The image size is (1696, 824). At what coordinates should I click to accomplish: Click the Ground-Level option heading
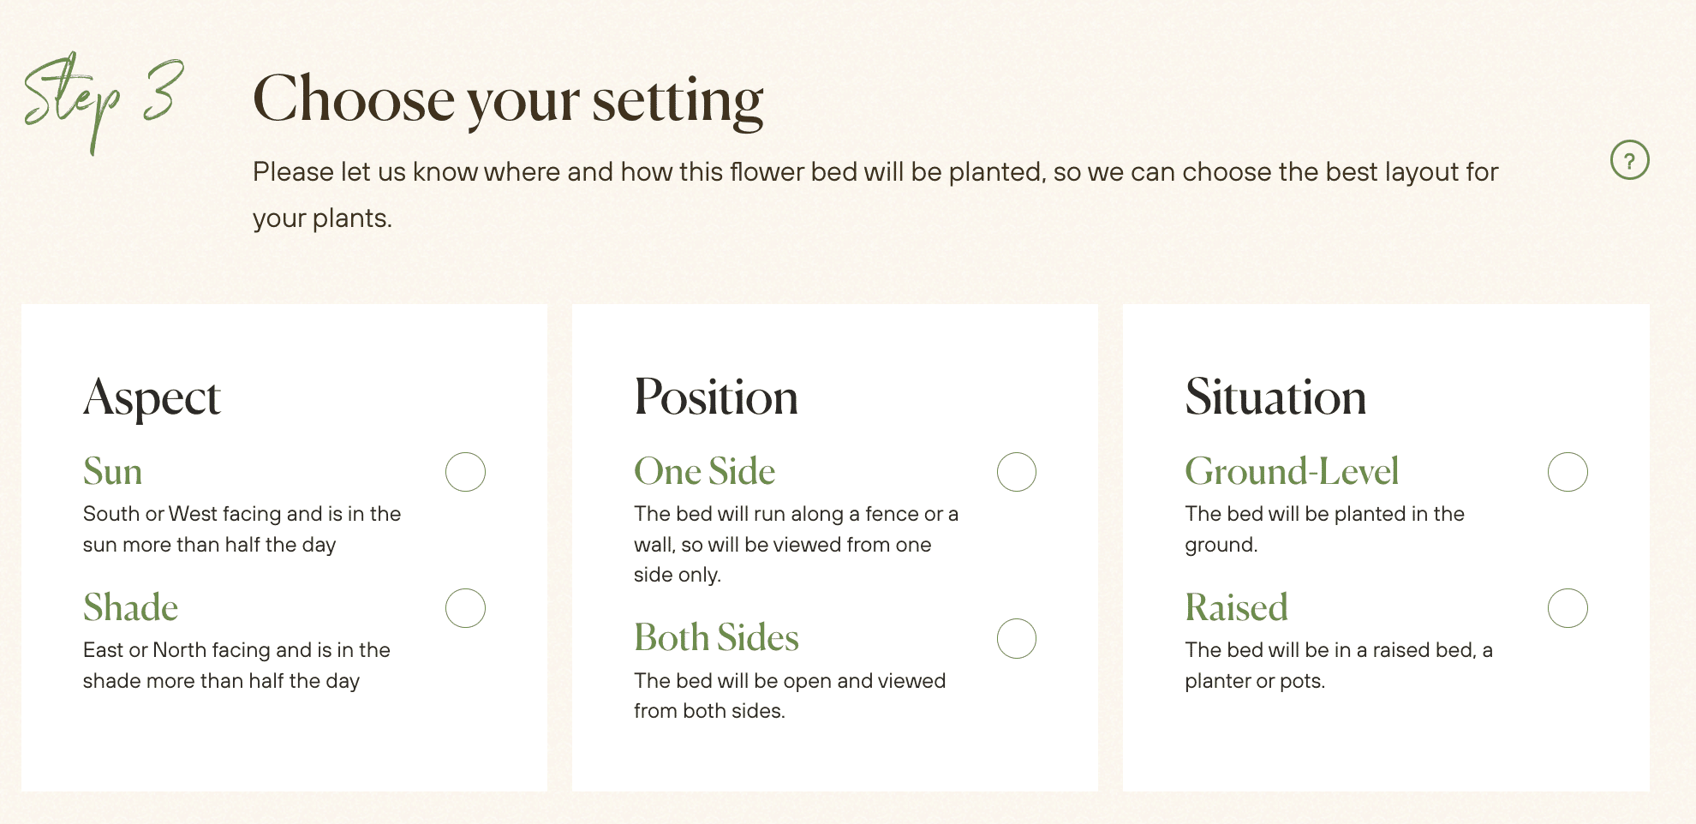pos(1291,472)
